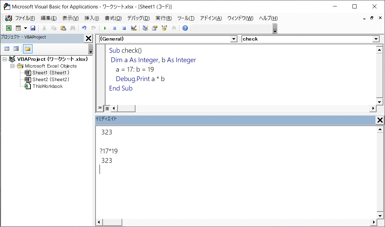Save ワークシート.xlsx

tap(33, 28)
